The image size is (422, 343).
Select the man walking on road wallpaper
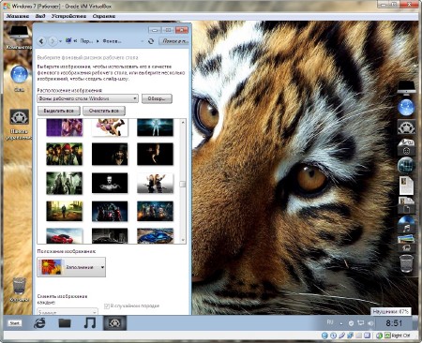click(x=65, y=211)
